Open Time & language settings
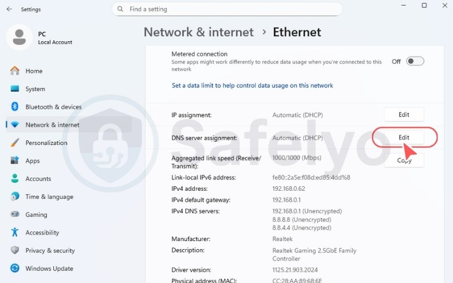This screenshot has height=283, width=453. point(49,196)
